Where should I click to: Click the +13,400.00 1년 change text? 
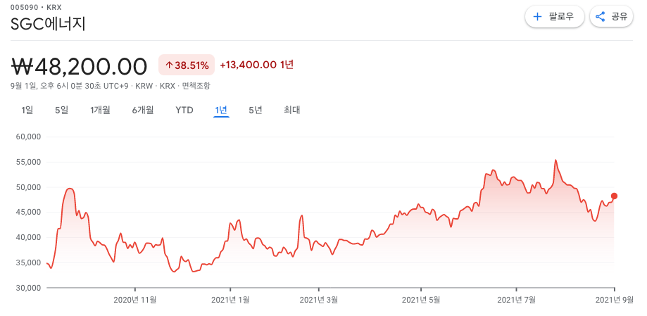pyautogui.click(x=257, y=65)
